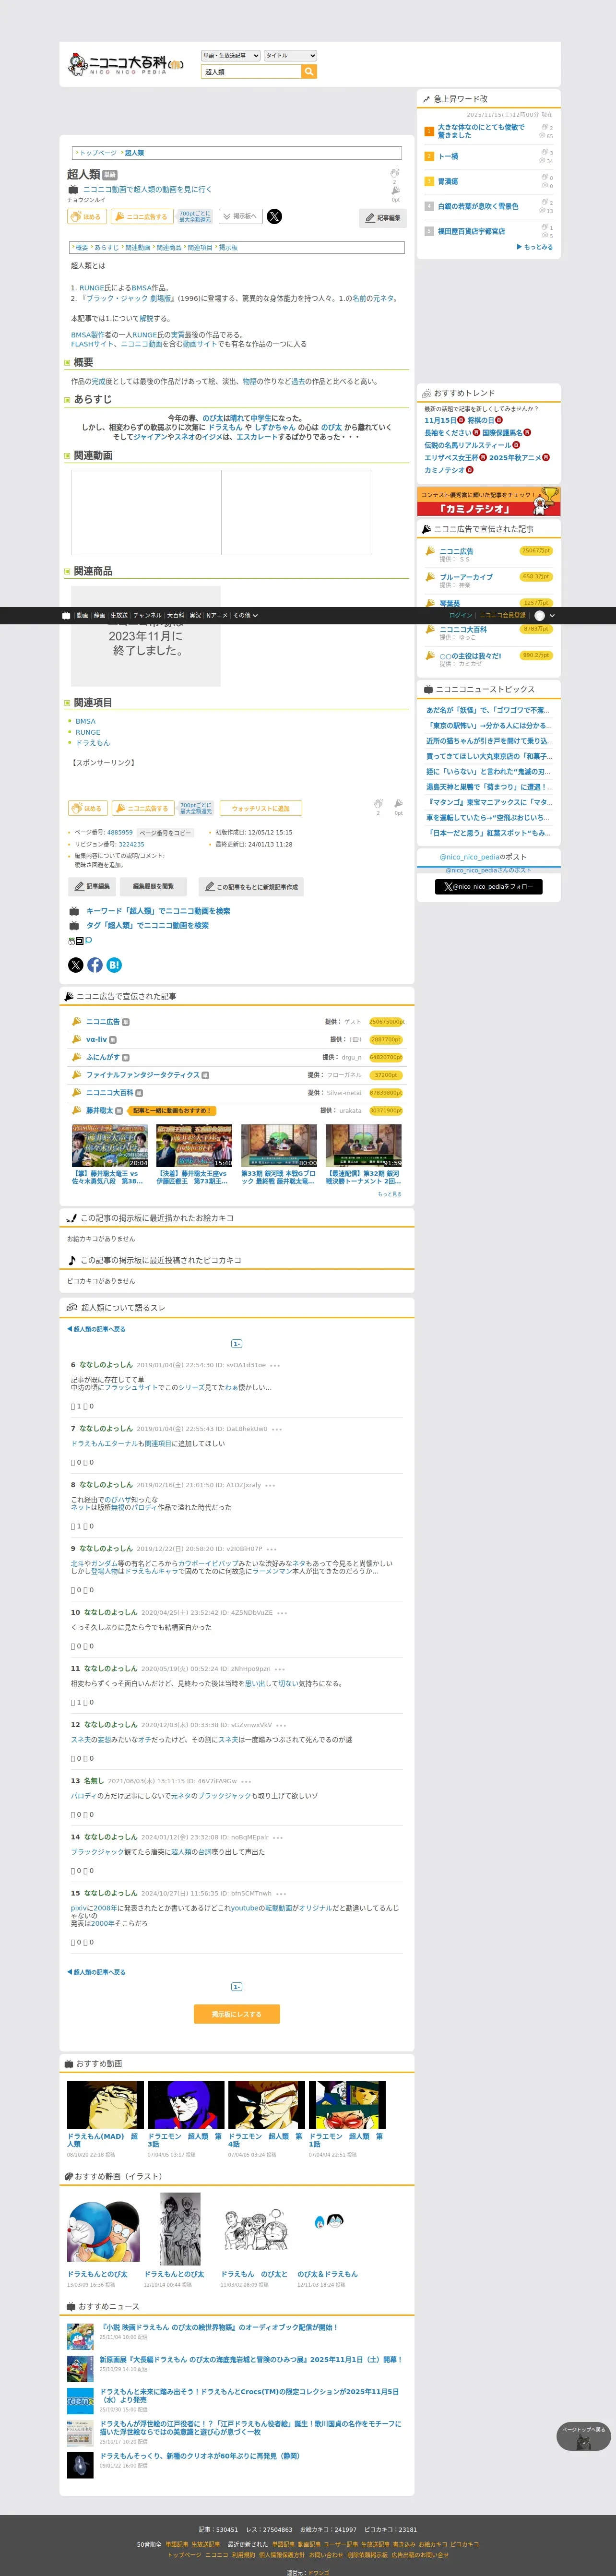Click the niconico TV icon in nav bar
Viewport: 616px width, 2576px height.
66,616
